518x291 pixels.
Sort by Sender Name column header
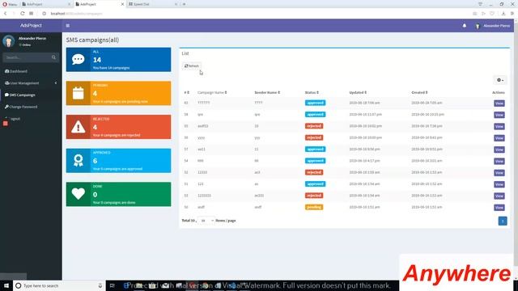coord(267,92)
